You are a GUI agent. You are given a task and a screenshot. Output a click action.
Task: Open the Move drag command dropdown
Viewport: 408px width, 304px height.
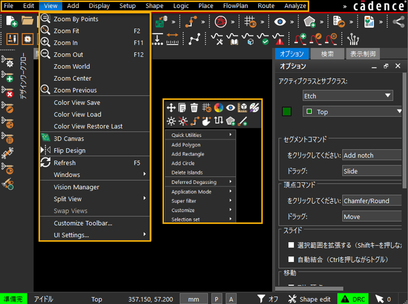tap(372, 217)
